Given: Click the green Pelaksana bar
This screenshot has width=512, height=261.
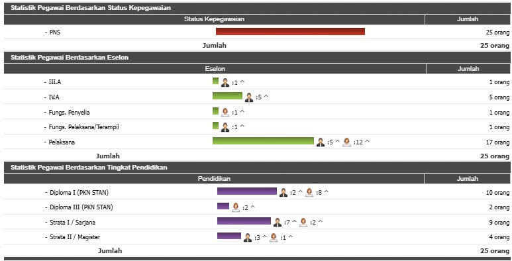Looking at the screenshot, I should click(263, 141).
